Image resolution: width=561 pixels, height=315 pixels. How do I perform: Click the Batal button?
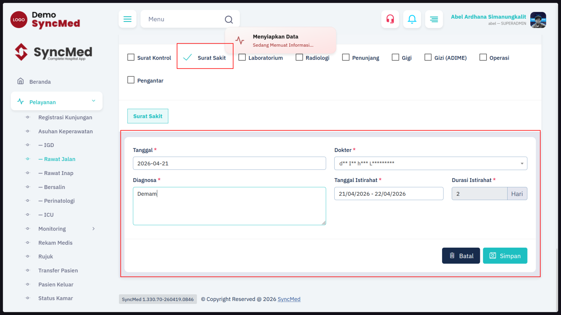[461, 256]
